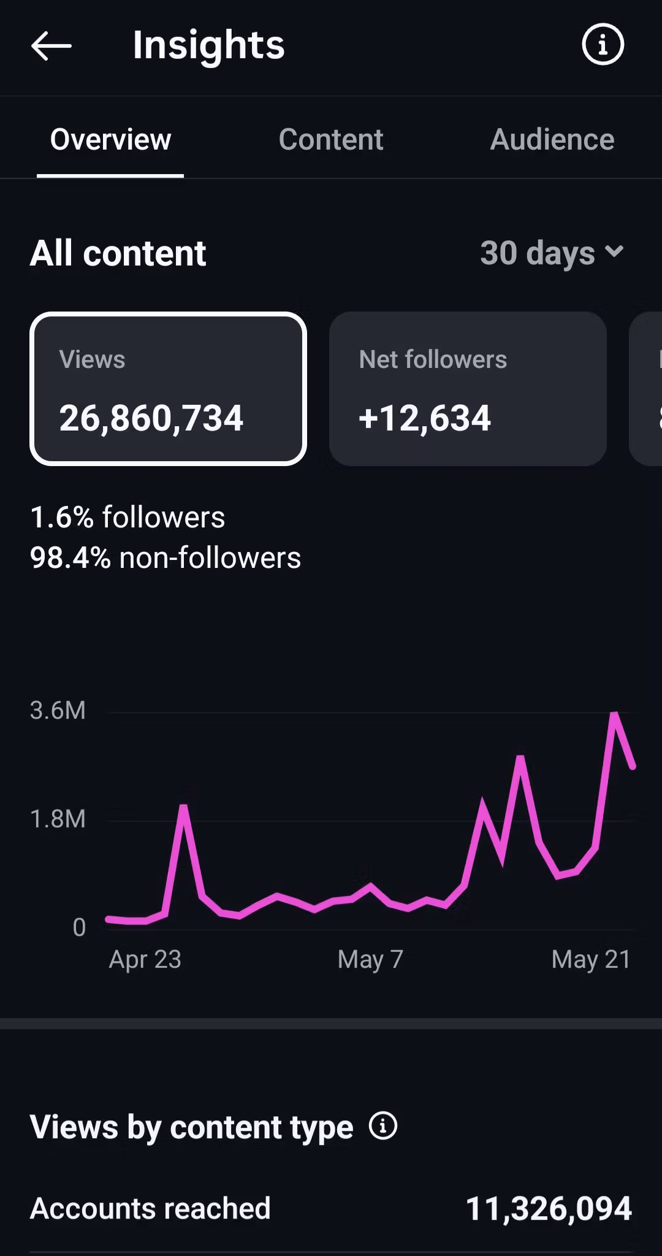Viewport: 662px width, 1256px height.
Task: Tap the May 21 chart axis label
Action: pyautogui.click(x=591, y=959)
